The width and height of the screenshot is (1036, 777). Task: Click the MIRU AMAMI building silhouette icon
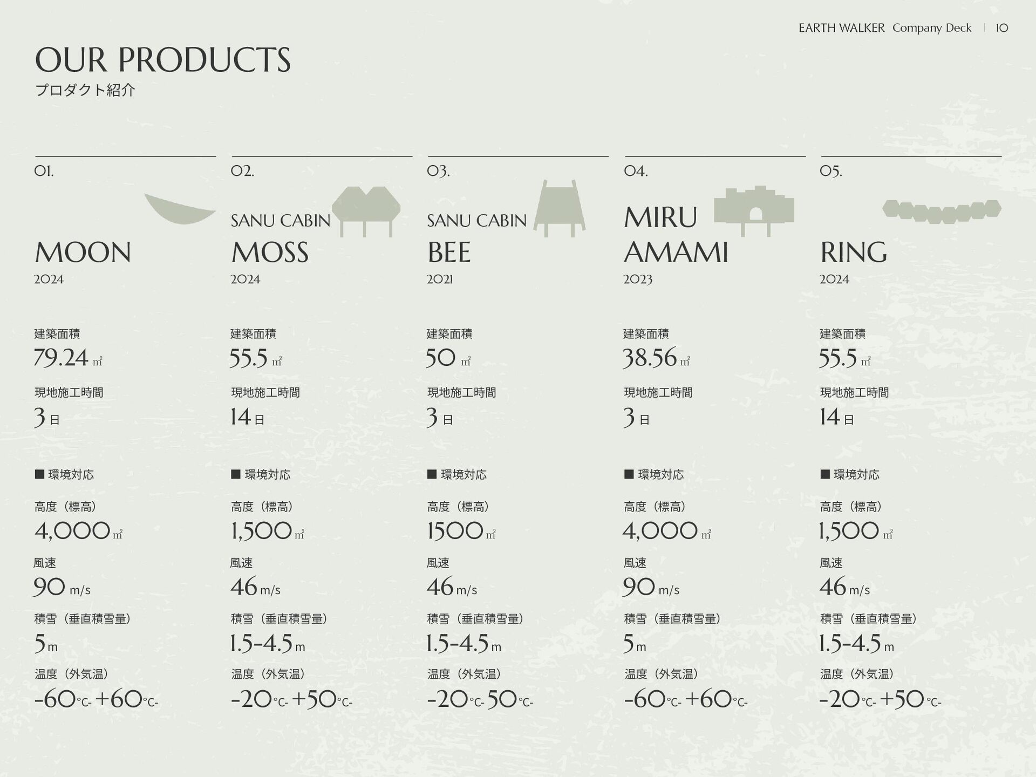(754, 211)
